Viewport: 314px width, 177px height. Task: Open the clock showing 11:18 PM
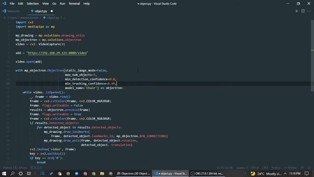(295, 174)
